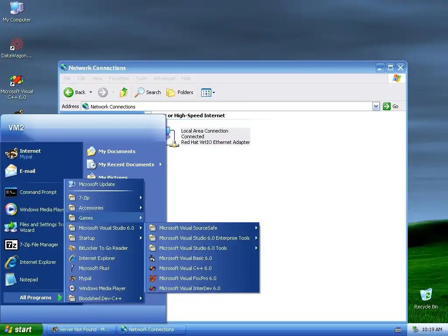Select Microsoft Visual Studio 6.0 folder

(x=104, y=227)
